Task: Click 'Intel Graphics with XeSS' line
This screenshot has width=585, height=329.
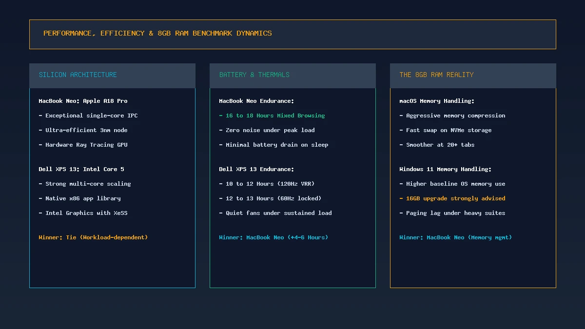Action: point(83,213)
